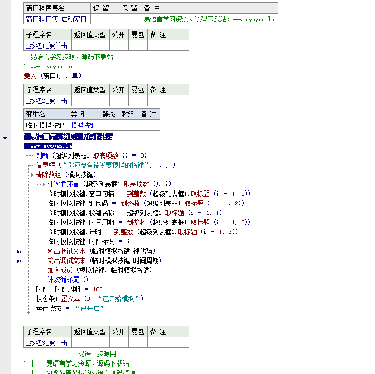Click the 信息框 message line
The width and height of the screenshot is (375, 374).
point(105,165)
